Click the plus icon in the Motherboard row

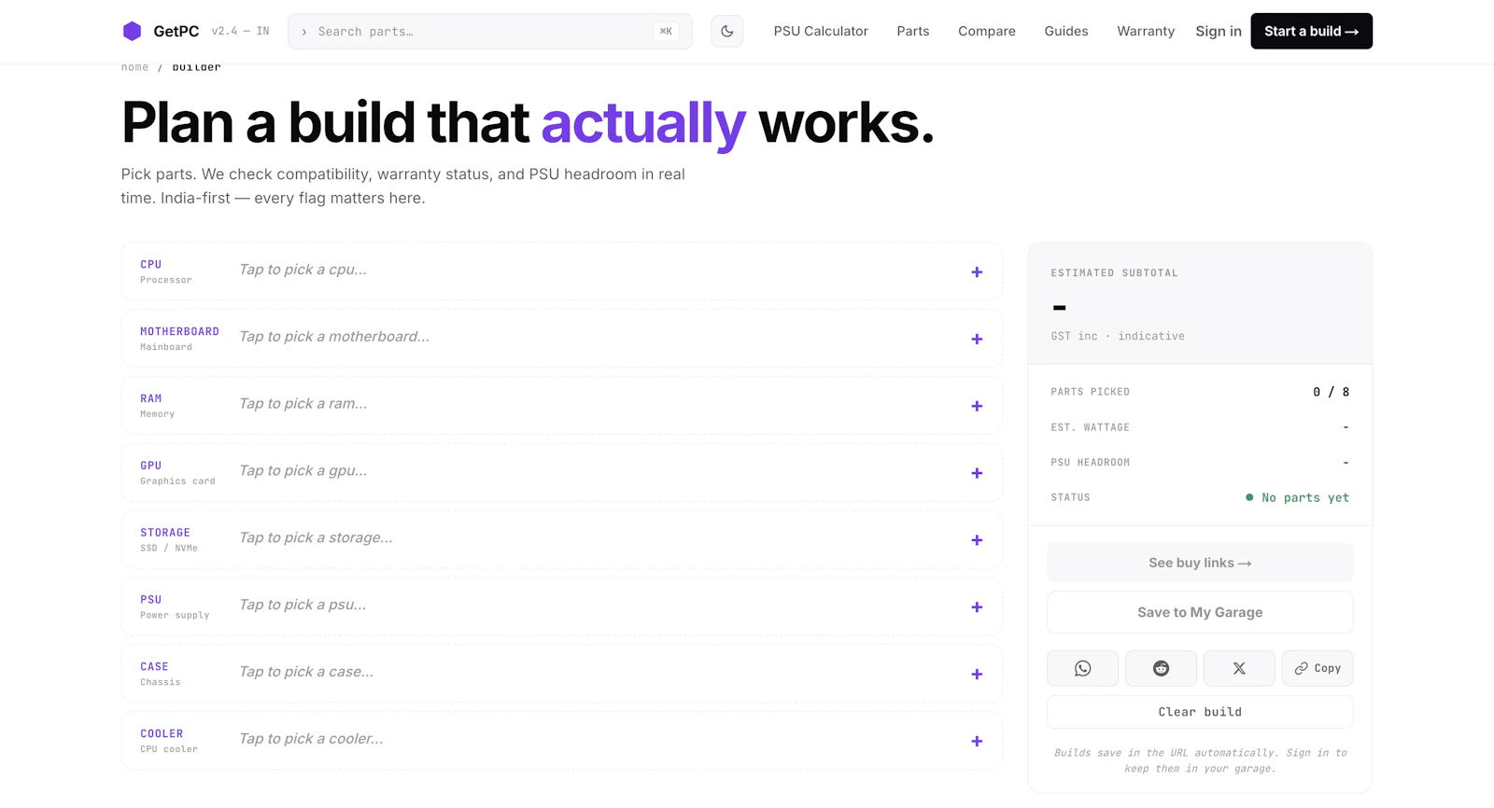[x=977, y=340]
